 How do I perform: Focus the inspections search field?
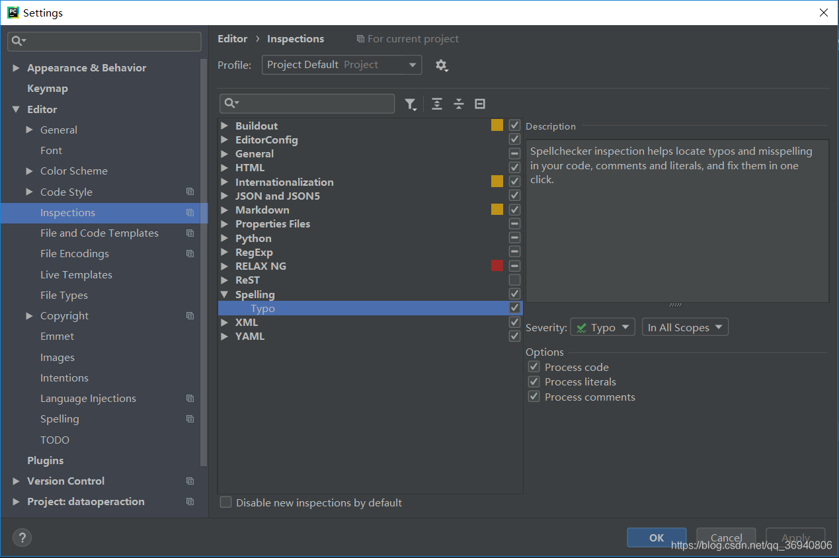click(307, 103)
